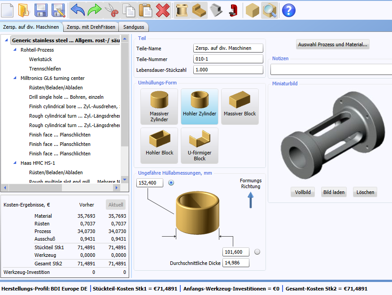Click the blue undo arrow
392x295 pixels.
coord(78,10)
